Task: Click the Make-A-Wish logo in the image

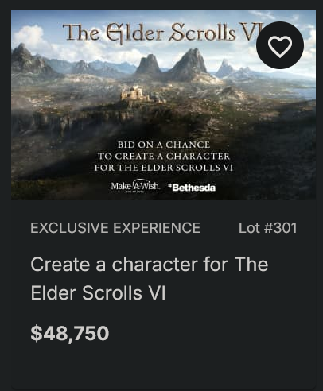Action: pyautogui.click(x=135, y=186)
